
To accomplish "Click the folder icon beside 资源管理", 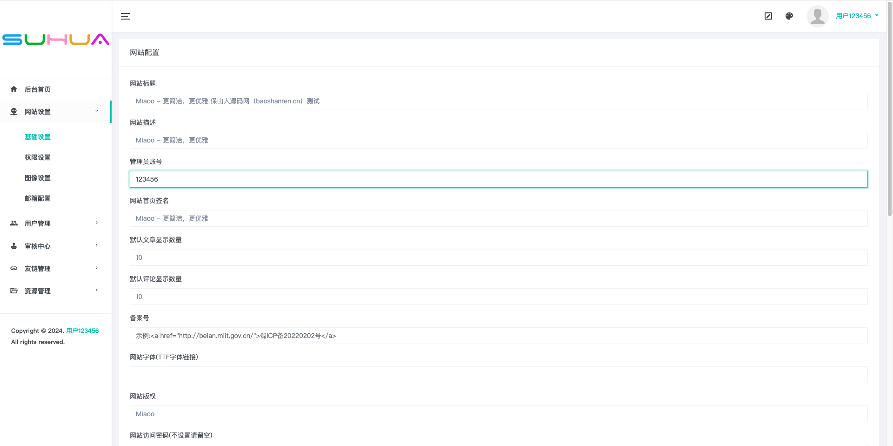I will pos(14,291).
